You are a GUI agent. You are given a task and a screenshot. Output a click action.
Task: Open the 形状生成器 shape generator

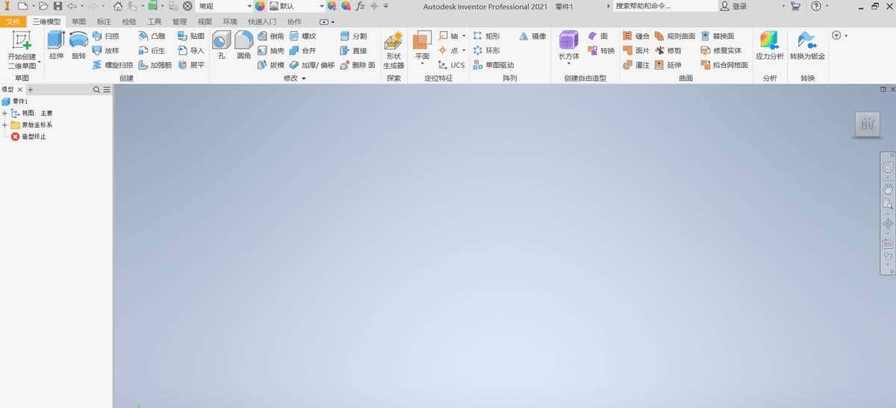point(393,49)
